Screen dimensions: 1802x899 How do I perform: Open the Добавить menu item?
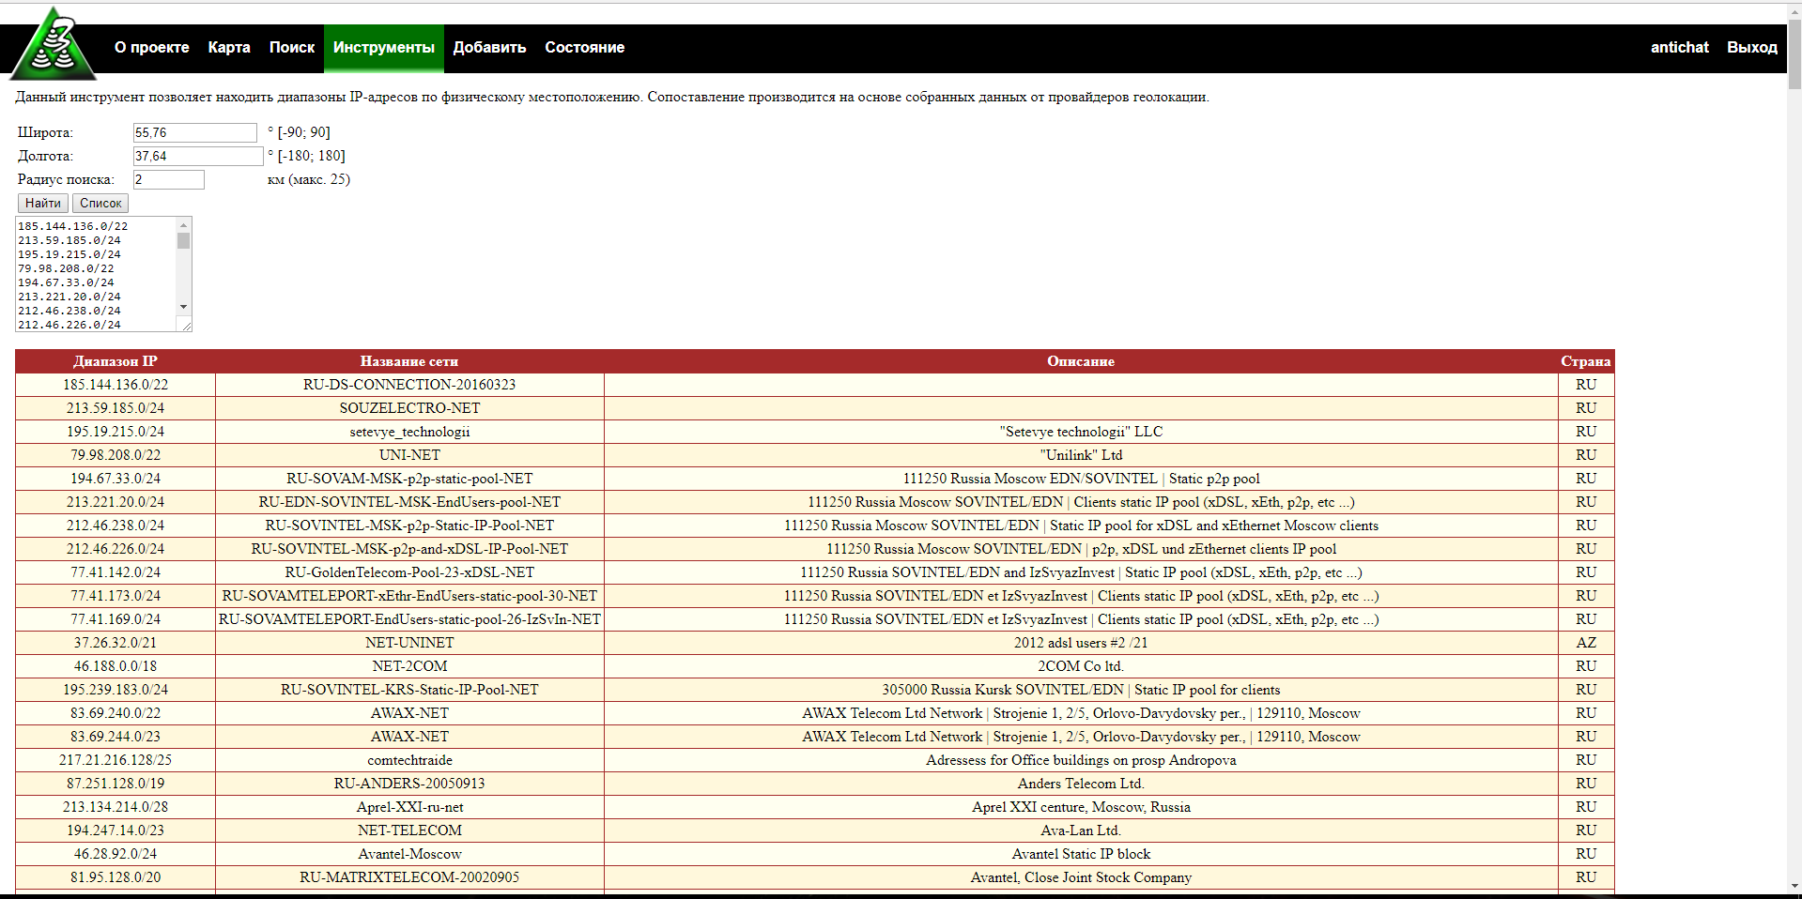point(489,48)
